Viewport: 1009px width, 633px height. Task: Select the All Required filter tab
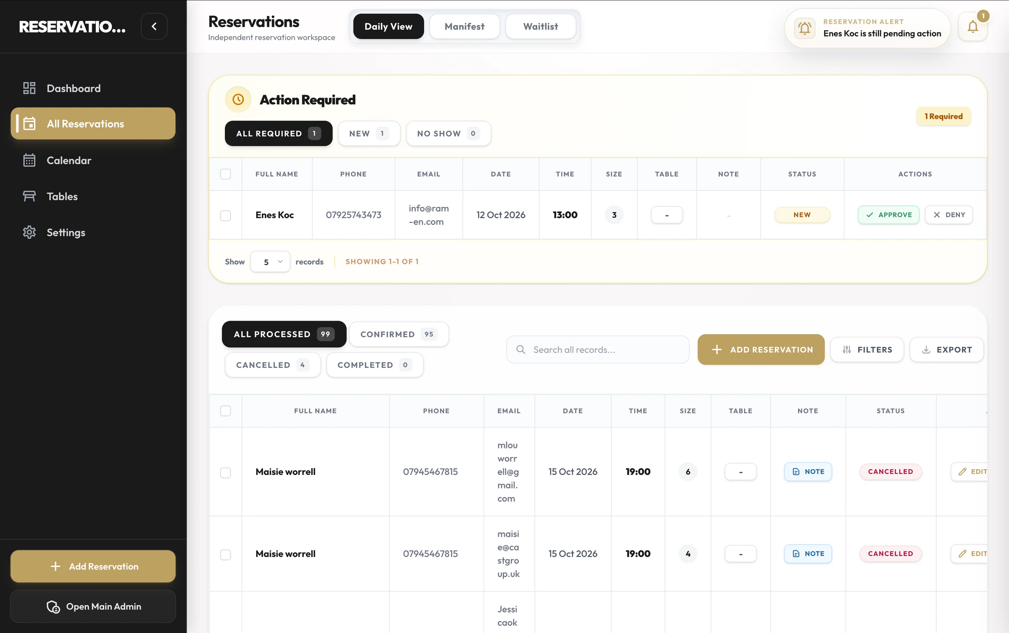[x=278, y=133]
